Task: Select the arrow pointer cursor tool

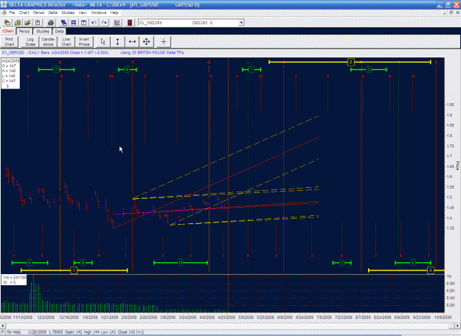Action: click(x=103, y=42)
